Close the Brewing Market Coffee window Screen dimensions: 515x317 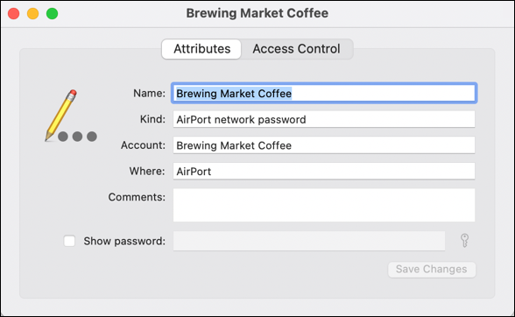click(x=13, y=13)
